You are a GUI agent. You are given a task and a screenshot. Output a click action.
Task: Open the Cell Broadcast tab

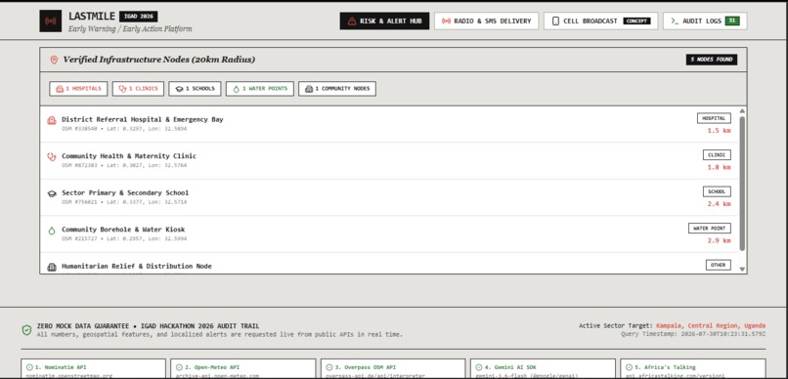(x=600, y=21)
